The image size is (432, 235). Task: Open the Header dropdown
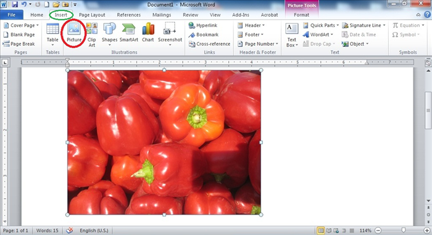coord(251,25)
